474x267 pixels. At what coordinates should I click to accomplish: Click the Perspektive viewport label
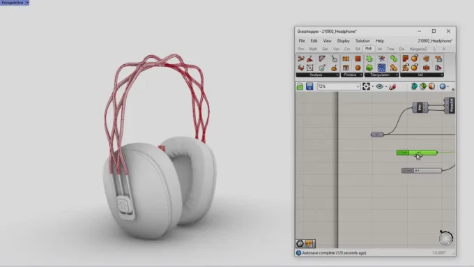[x=13, y=2]
